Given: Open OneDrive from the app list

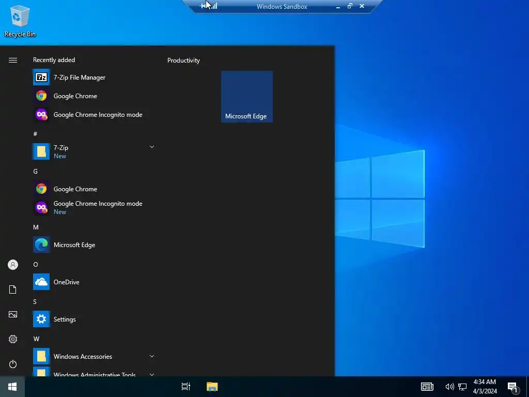Looking at the screenshot, I should 94,282.
